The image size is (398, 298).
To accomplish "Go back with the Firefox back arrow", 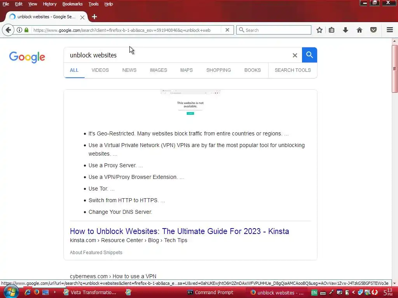I will coord(8,30).
